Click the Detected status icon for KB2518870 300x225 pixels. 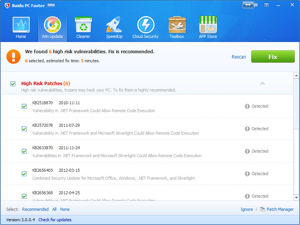point(247,106)
